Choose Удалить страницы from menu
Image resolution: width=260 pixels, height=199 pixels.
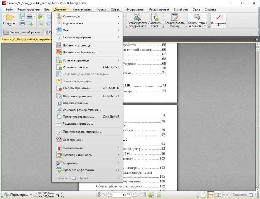(x=76, y=88)
